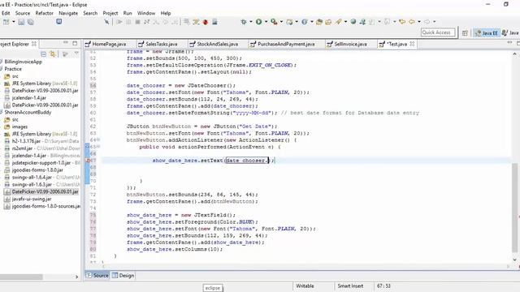Click the Resume debug toolbar icon
Viewport: 520px width, 292px height.
point(119,22)
